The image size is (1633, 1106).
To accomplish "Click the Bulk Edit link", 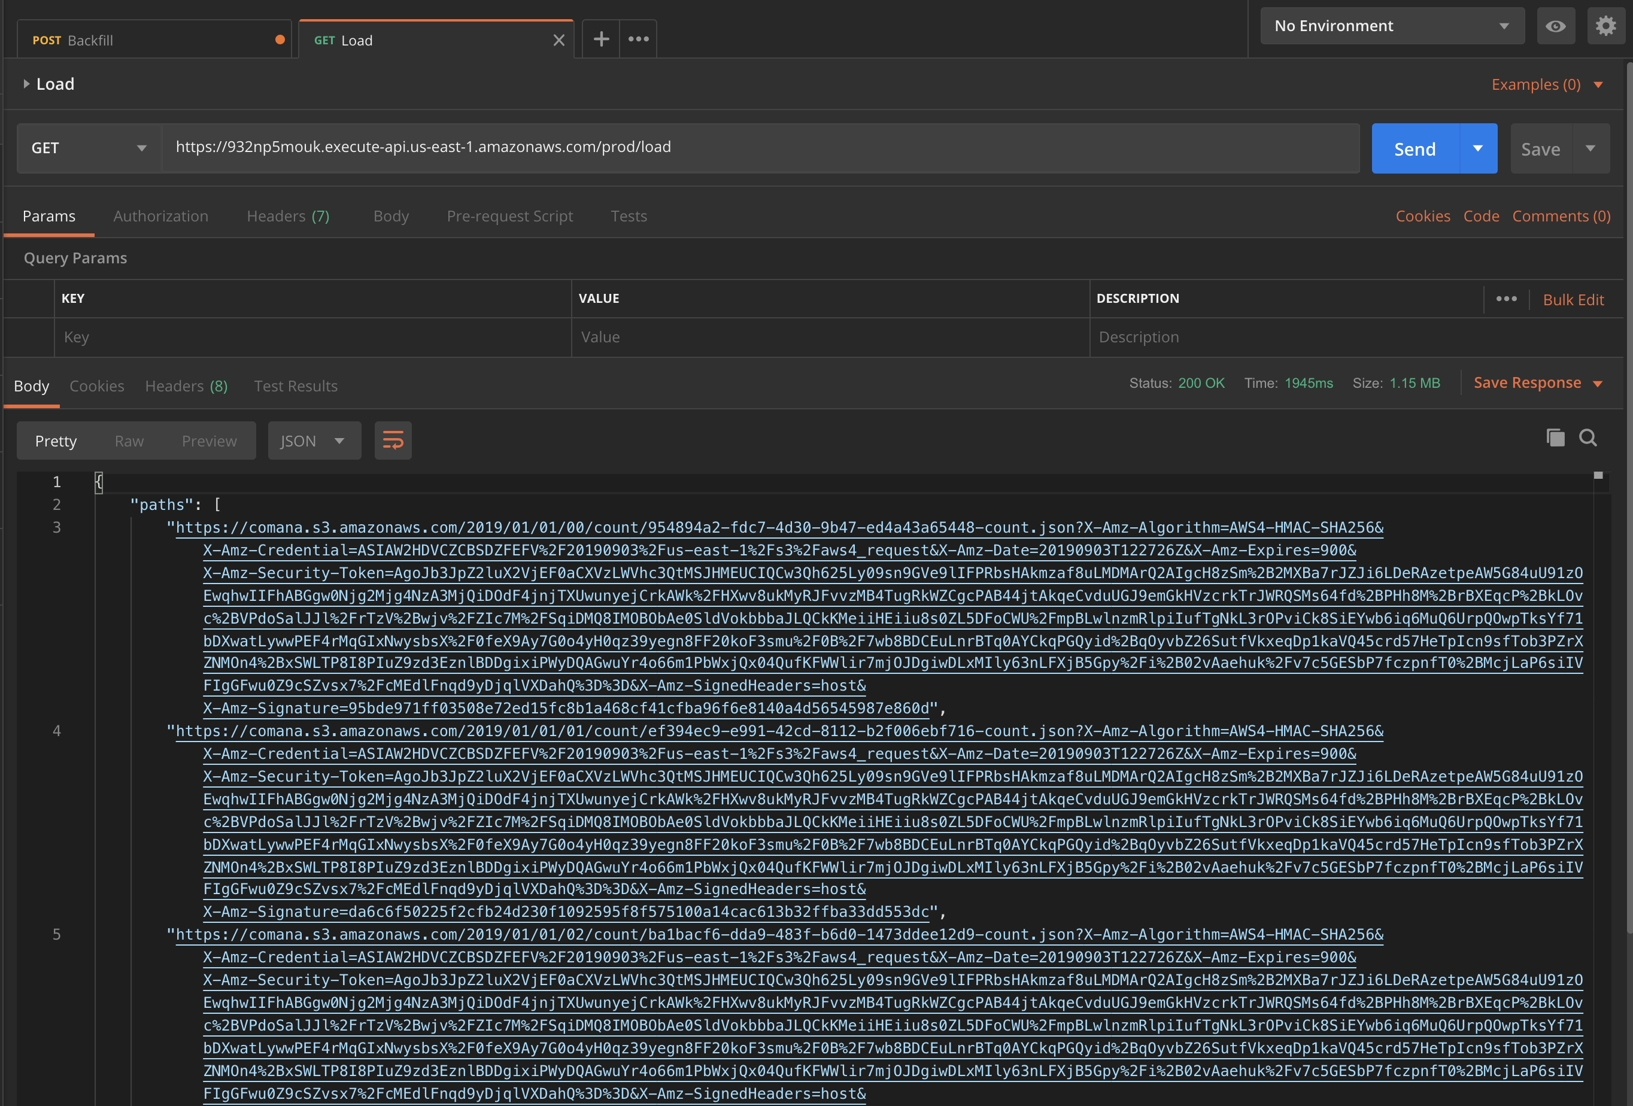I will [x=1573, y=300].
